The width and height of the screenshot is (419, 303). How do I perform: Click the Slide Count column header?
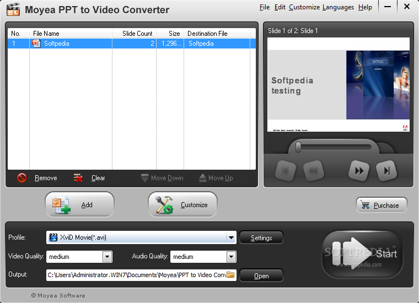[134, 34]
